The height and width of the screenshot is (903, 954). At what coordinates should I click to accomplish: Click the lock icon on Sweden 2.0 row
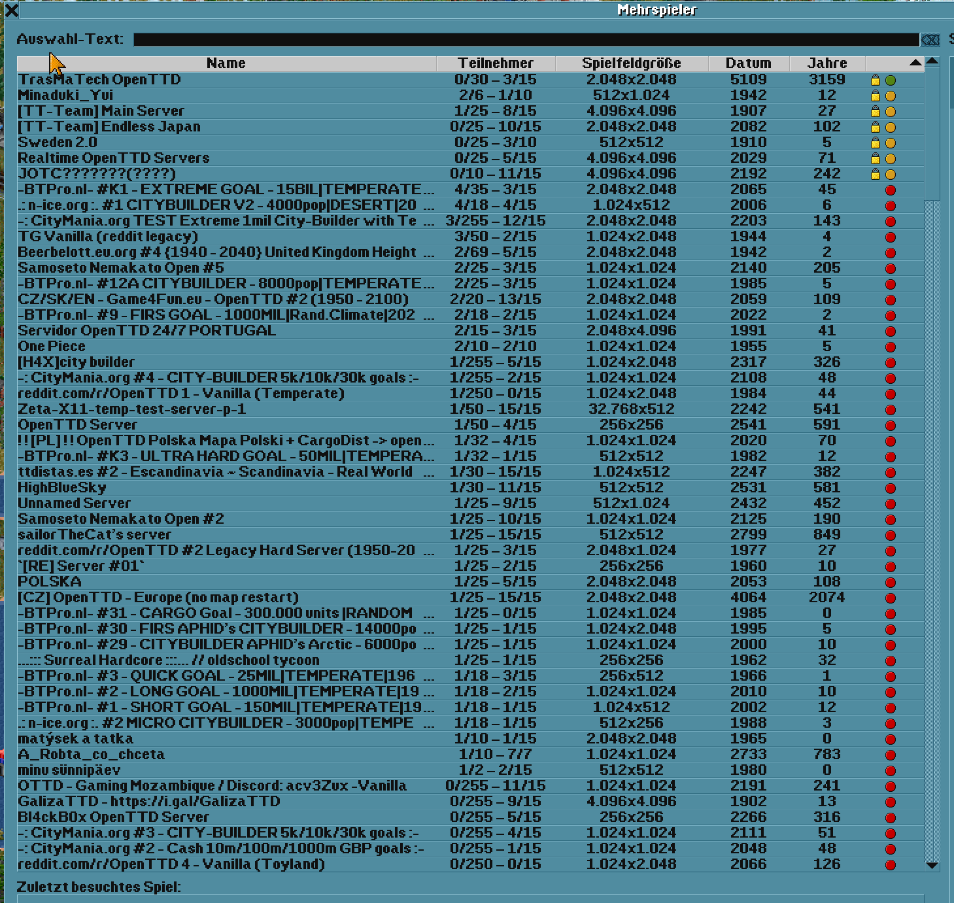[876, 143]
